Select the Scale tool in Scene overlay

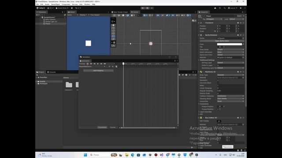click(113, 33)
